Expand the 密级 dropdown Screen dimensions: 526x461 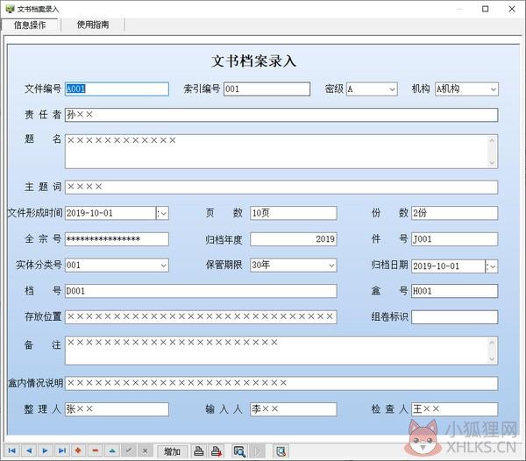(x=392, y=89)
